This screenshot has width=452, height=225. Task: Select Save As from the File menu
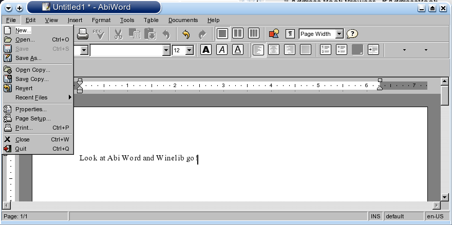point(28,58)
